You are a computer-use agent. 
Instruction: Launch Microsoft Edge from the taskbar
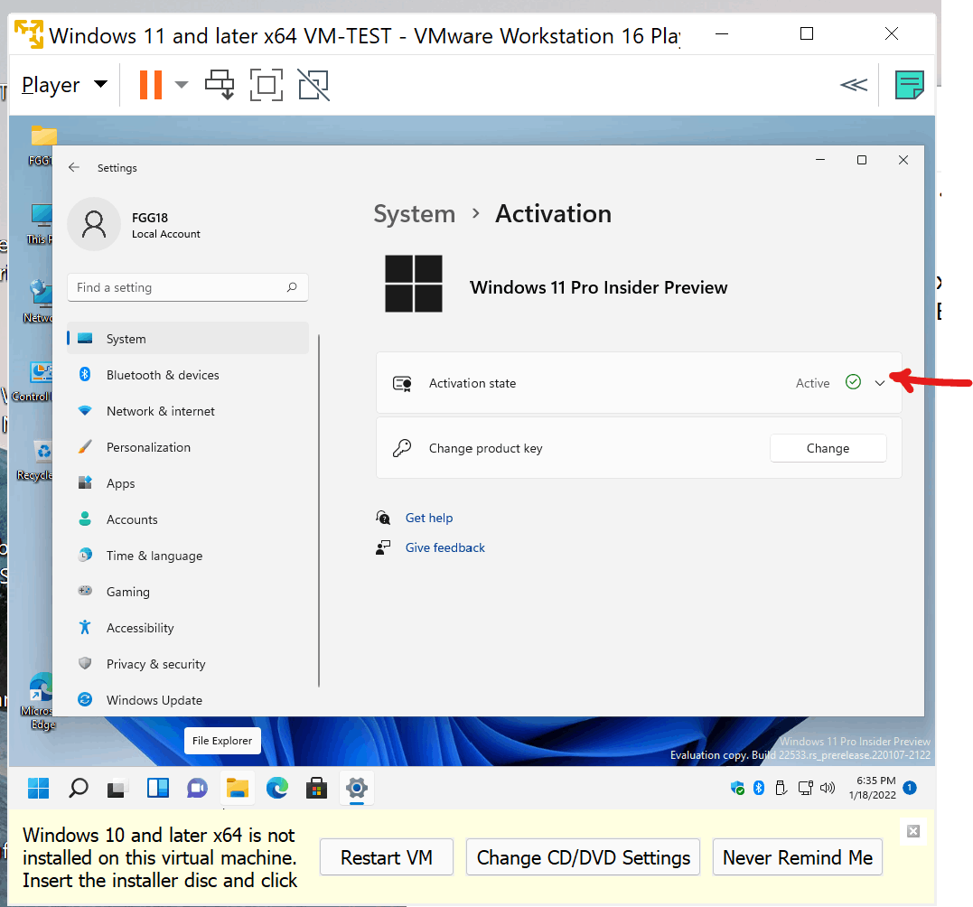(276, 788)
